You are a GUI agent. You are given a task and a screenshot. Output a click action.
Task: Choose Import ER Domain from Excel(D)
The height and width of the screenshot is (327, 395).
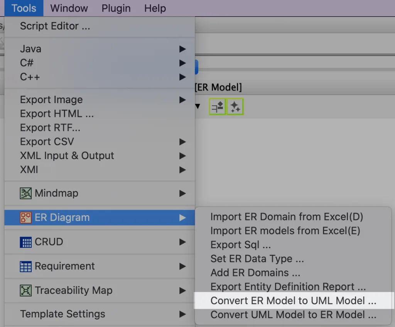[293, 217]
